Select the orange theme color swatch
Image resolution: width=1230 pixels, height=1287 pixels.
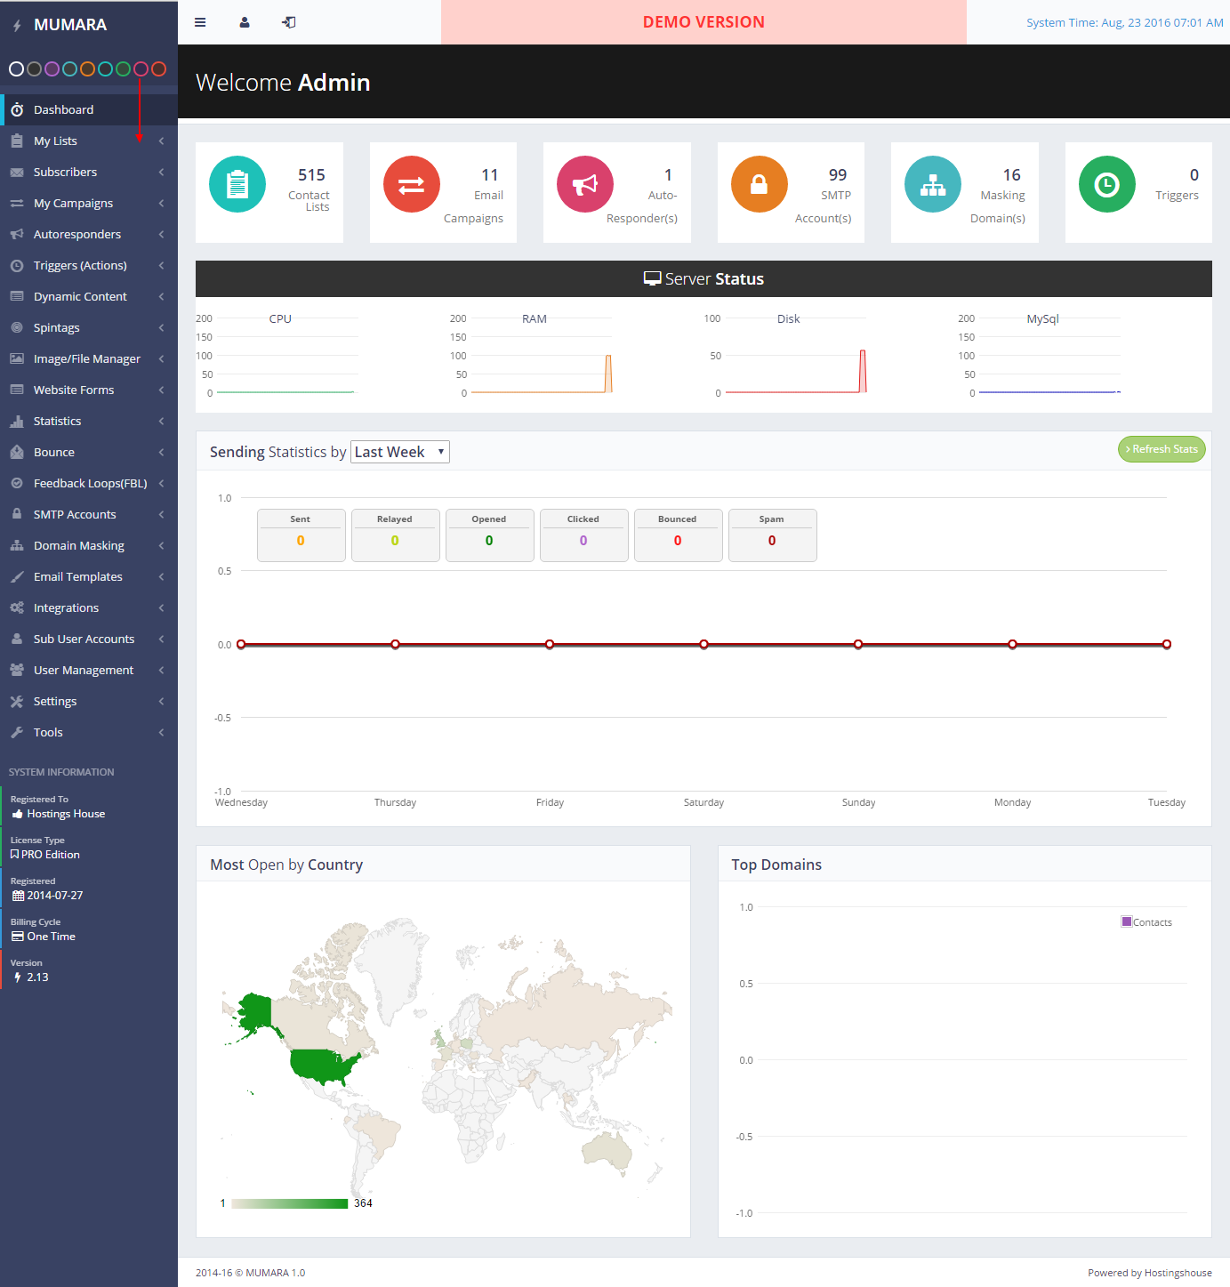point(87,68)
